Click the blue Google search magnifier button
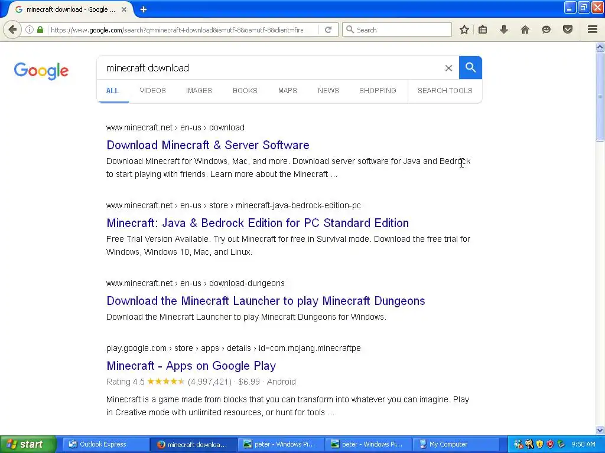The width and height of the screenshot is (605, 453). click(470, 67)
